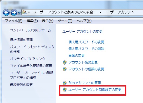
Task: Click 個人用パスワードの削除 link
Action: (86, 49)
